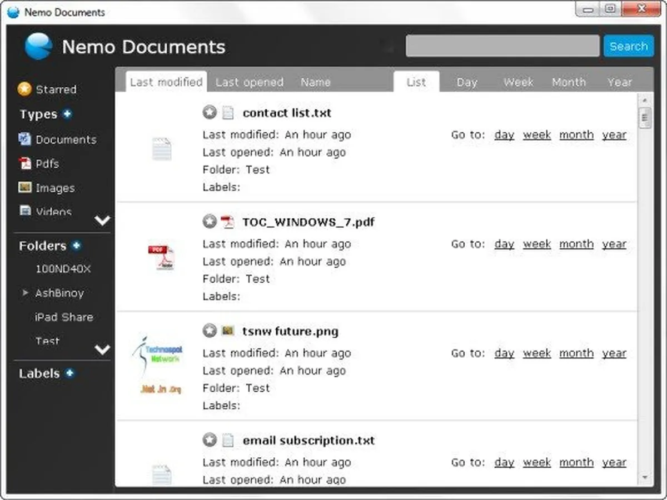Screen dimensions: 667x500
Task: Choose the Images type icon
Action: (x=25, y=188)
